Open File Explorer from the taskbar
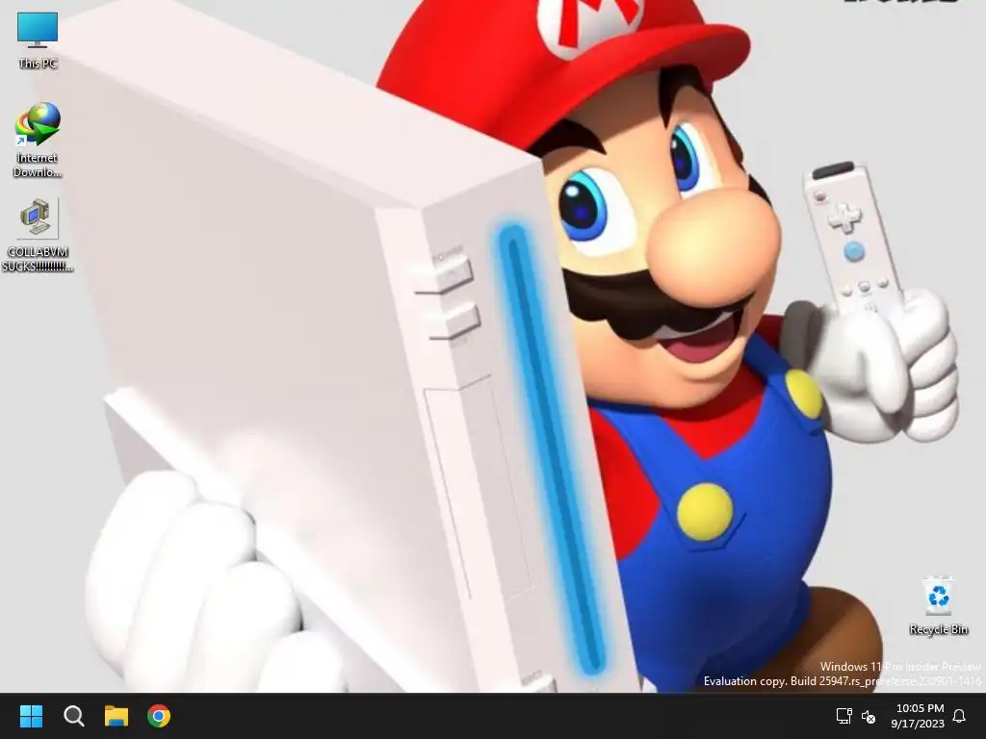The width and height of the screenshot is (986, 739). tap(117, 716)
